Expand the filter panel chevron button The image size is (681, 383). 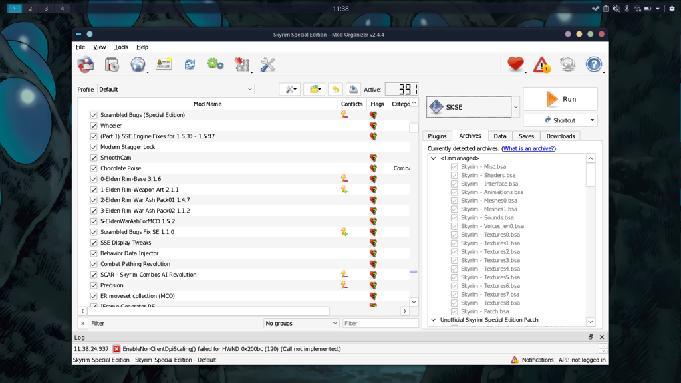click(82, 324)
